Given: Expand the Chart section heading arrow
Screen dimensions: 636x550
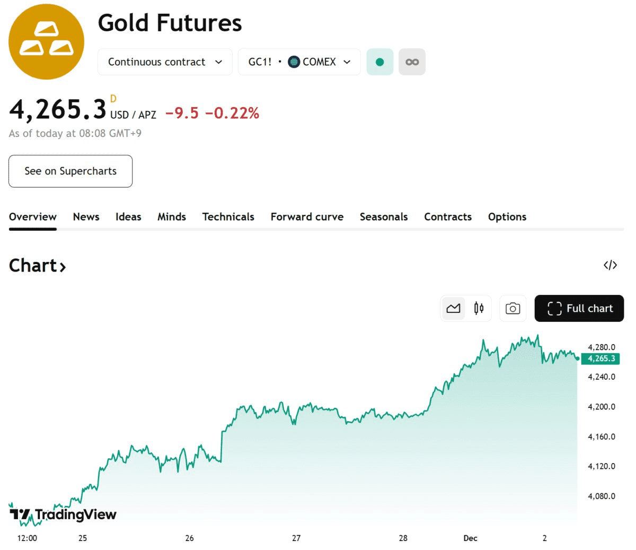Looking at the screenshot, I should click(x=63, y=266).
